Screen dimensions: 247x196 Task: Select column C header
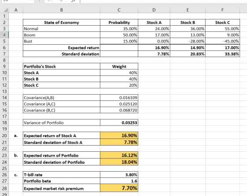[119, 10]
